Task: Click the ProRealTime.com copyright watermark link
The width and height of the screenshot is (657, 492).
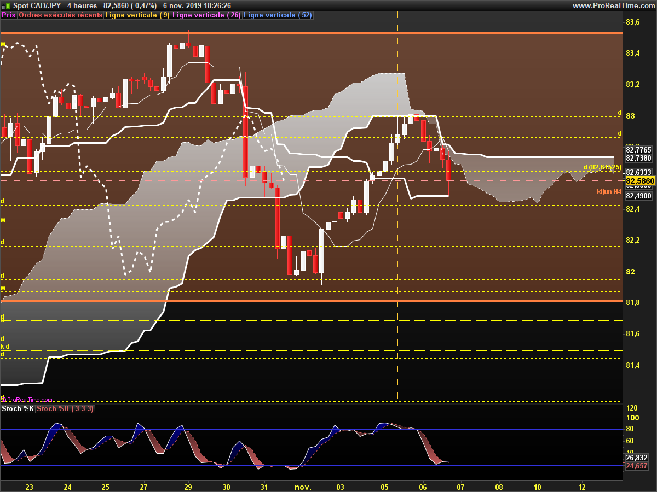Action: click(x=27, y=400)
